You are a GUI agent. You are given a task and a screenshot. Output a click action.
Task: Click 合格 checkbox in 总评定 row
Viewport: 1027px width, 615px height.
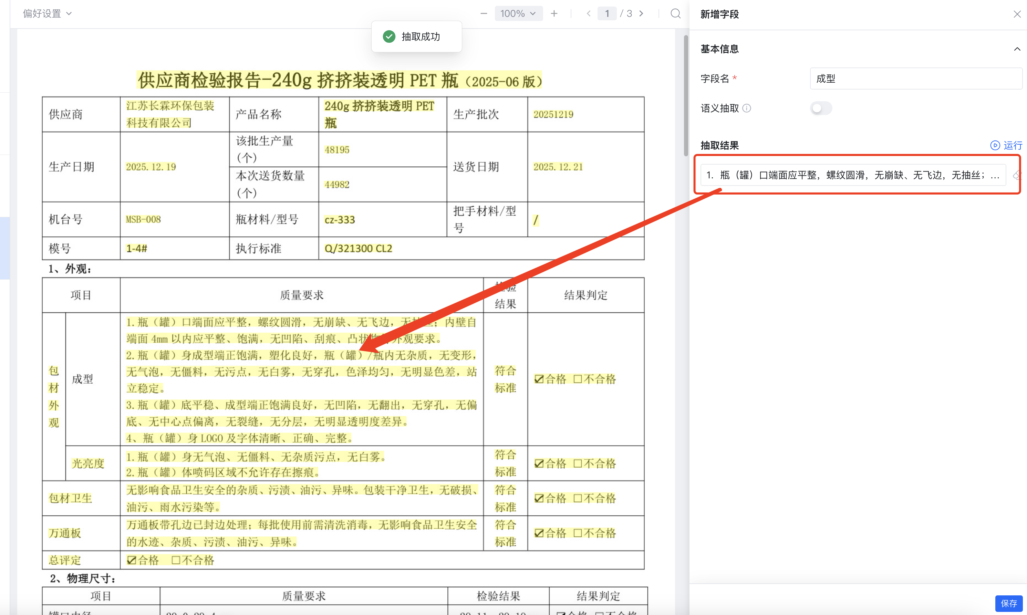[x=131, y=560]
